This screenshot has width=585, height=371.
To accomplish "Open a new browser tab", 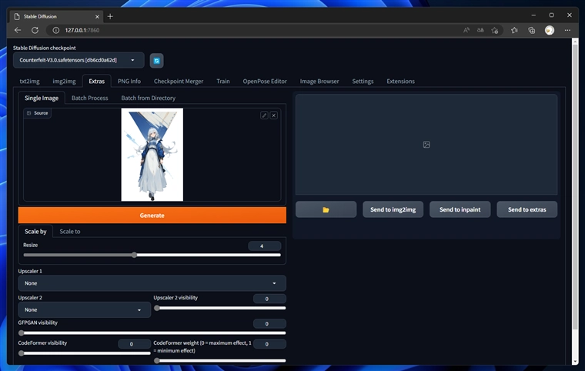I will pyautogui.click(x=110, y=16).
